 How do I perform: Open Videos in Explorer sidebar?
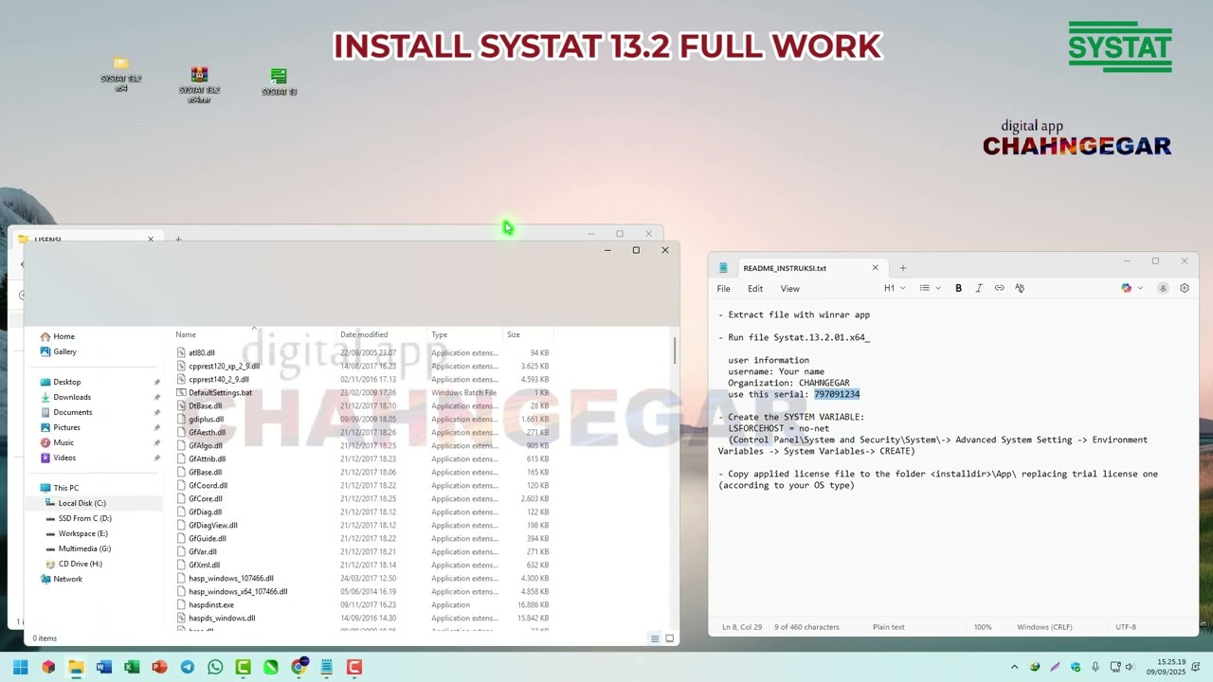pos(64,458)
